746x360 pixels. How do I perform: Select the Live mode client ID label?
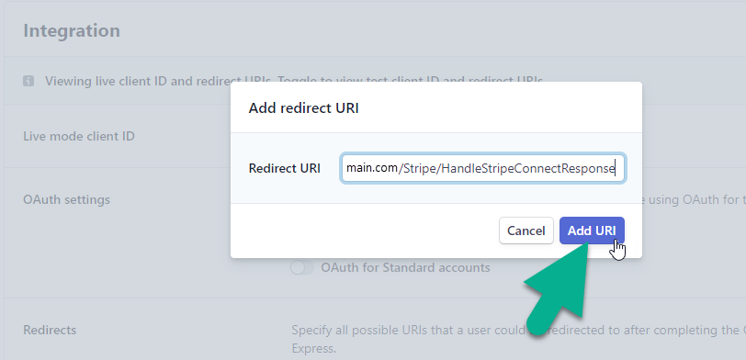79,137
